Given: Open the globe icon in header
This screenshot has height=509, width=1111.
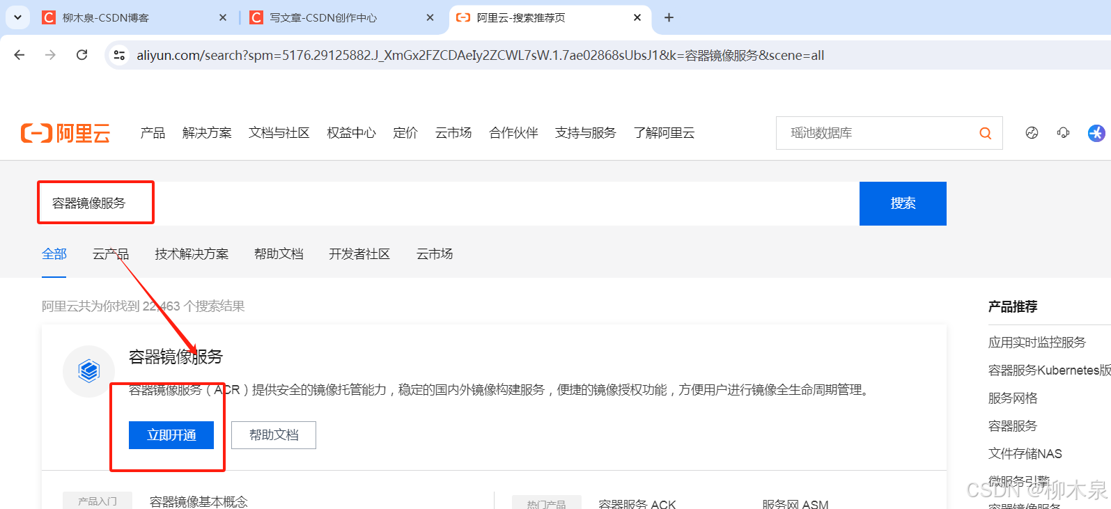Looking at the screenshot, I should pos(1032,133).
